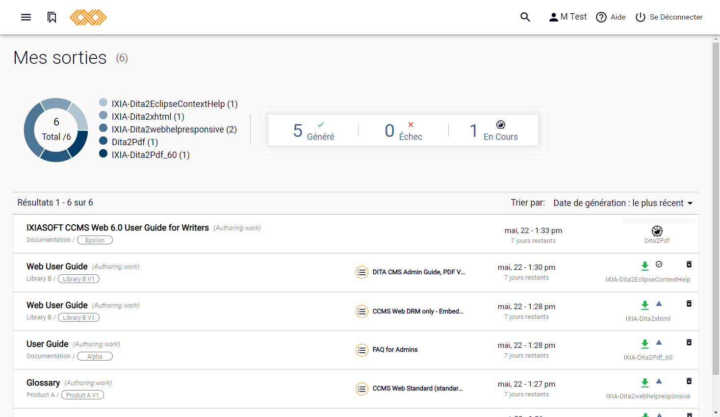Click Library B V1 tag in the 1:30 pm row
The width and height of the screenshot is (720, 417).
78,279
